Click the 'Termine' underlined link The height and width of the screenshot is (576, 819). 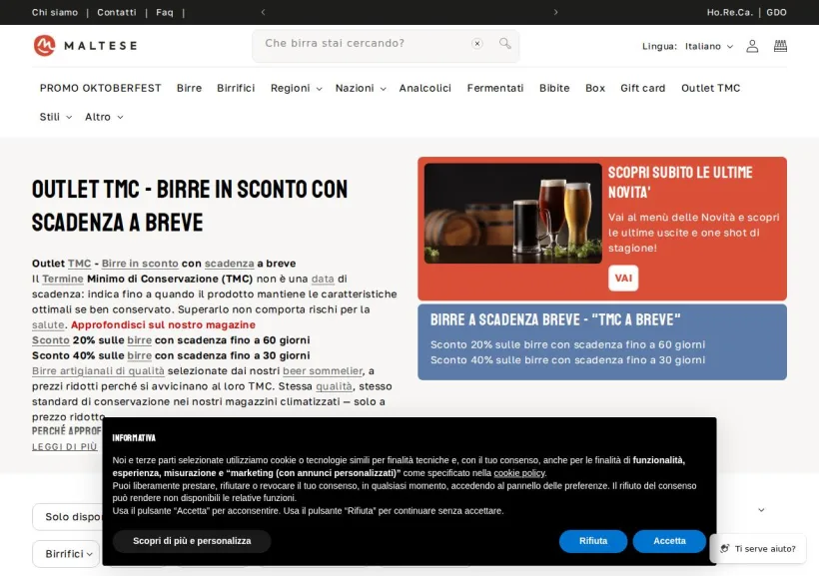coord(63,279)
